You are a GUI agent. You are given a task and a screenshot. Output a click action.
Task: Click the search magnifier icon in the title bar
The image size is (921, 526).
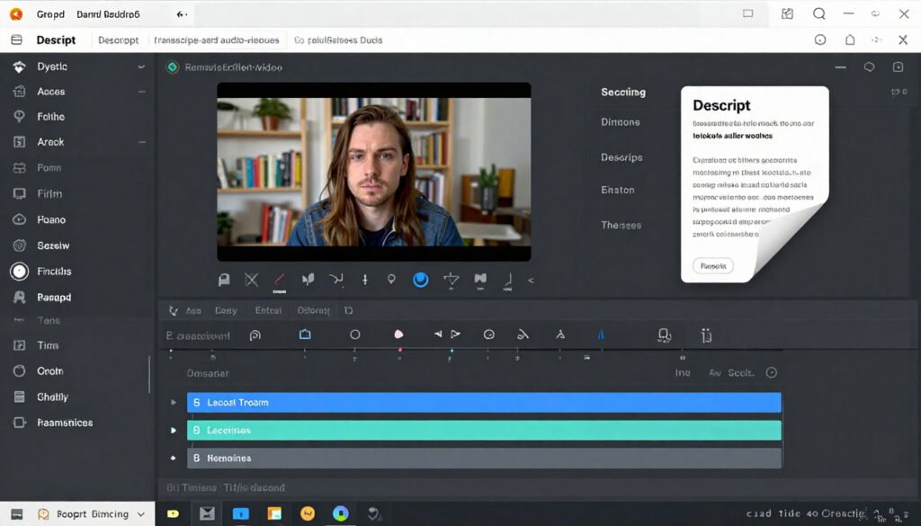coord(818,13)
